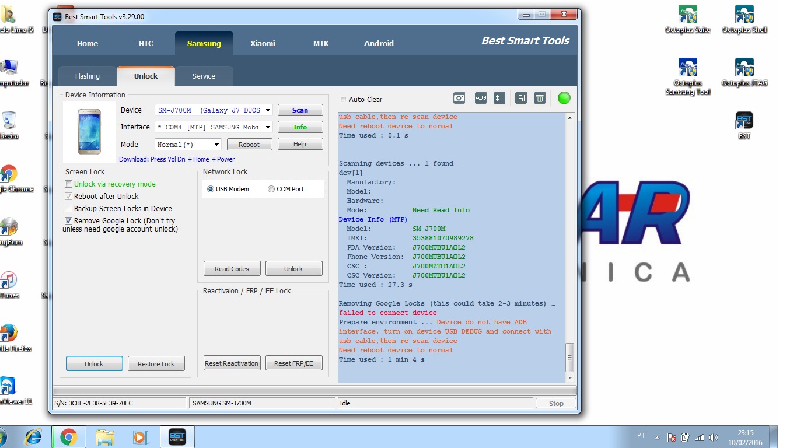The width and height of the screenshot is (797, 448).
Task: Open Internet Explorer from the taskbar
Action: tap(34, 436)
